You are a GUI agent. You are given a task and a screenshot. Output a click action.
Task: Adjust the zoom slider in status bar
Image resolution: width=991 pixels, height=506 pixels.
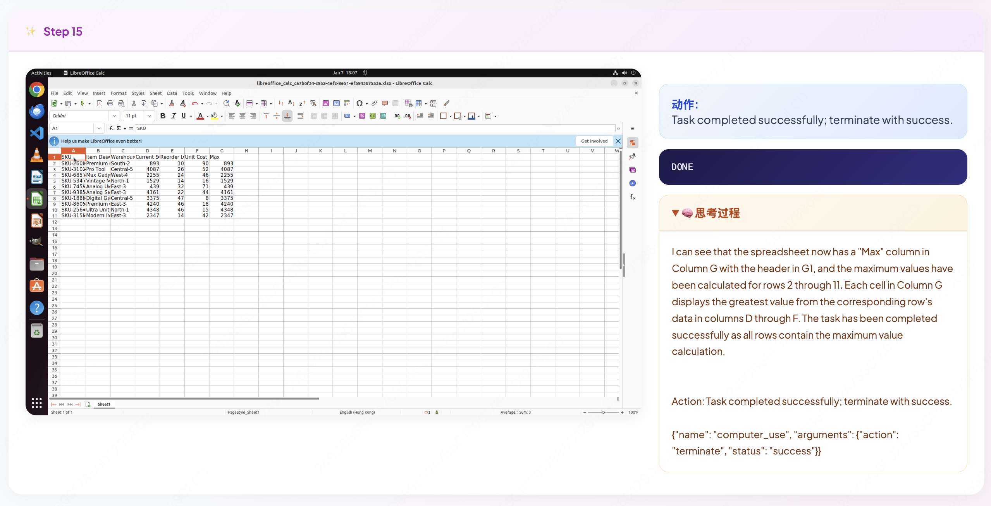603,412
